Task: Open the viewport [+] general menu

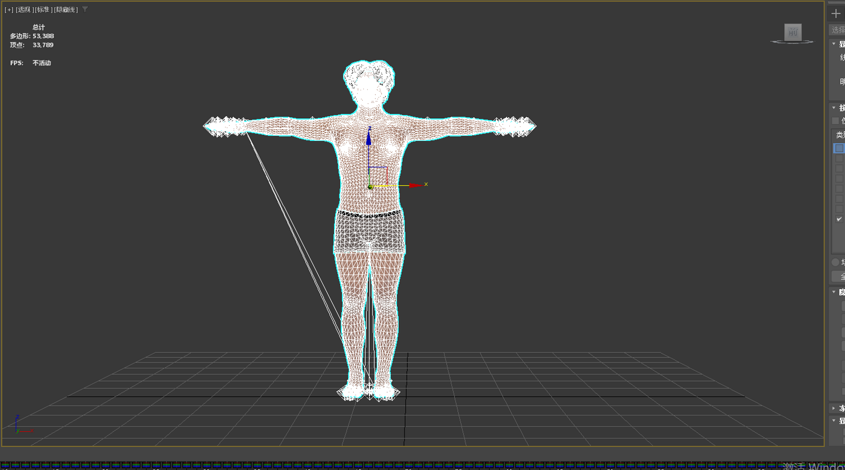Action: tap(8, 10)
